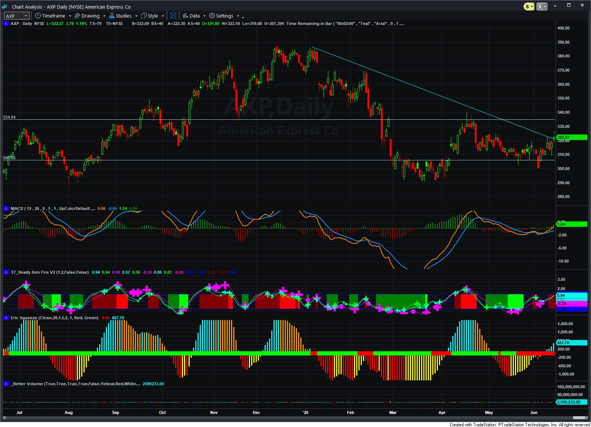Open the toolbar overflow options arrow
The height and width of the screenshot is (427, 591).
coord(243,17)
